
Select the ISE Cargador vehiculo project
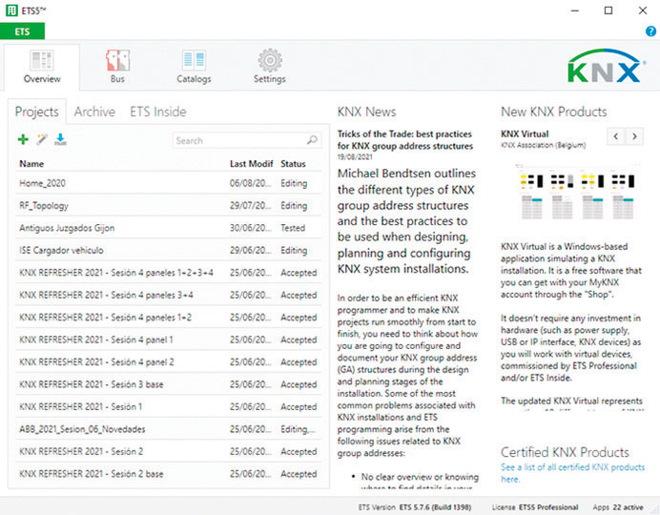[169, 250]
